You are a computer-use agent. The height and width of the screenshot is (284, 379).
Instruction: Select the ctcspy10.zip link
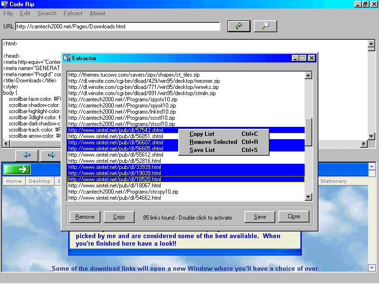point(186,192)
